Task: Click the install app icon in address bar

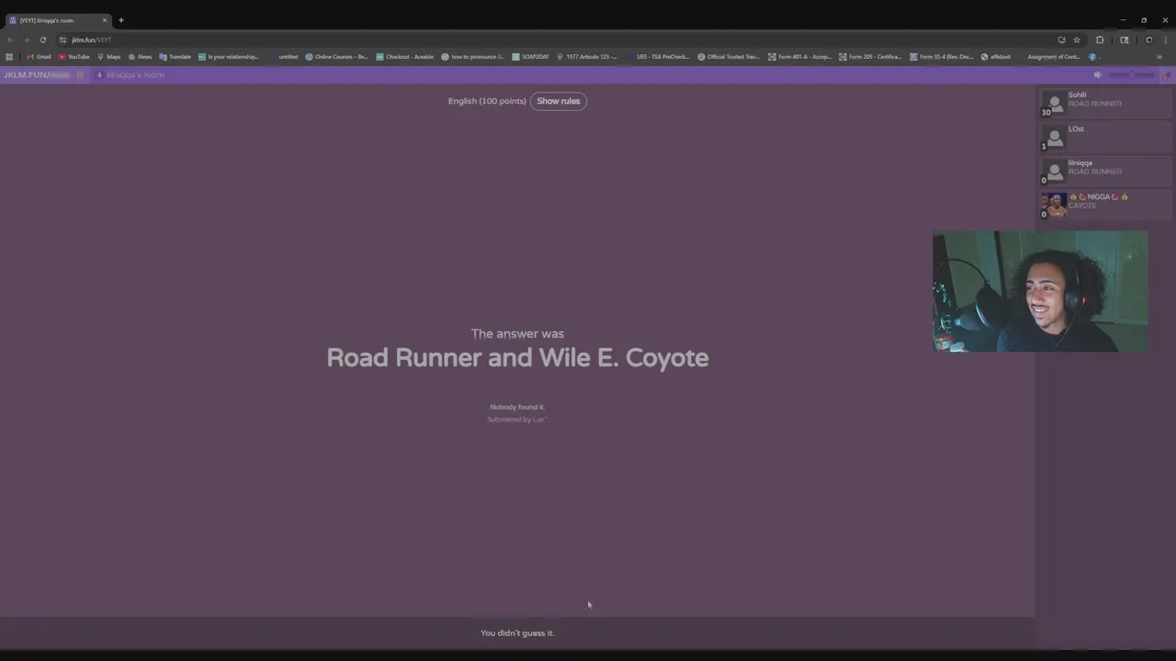Action: click(x=1062, y=39)
